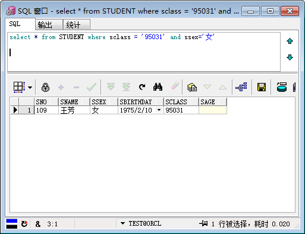Click the down arrow next statement icon
The image size is (305, 234).
pos(290,57)
